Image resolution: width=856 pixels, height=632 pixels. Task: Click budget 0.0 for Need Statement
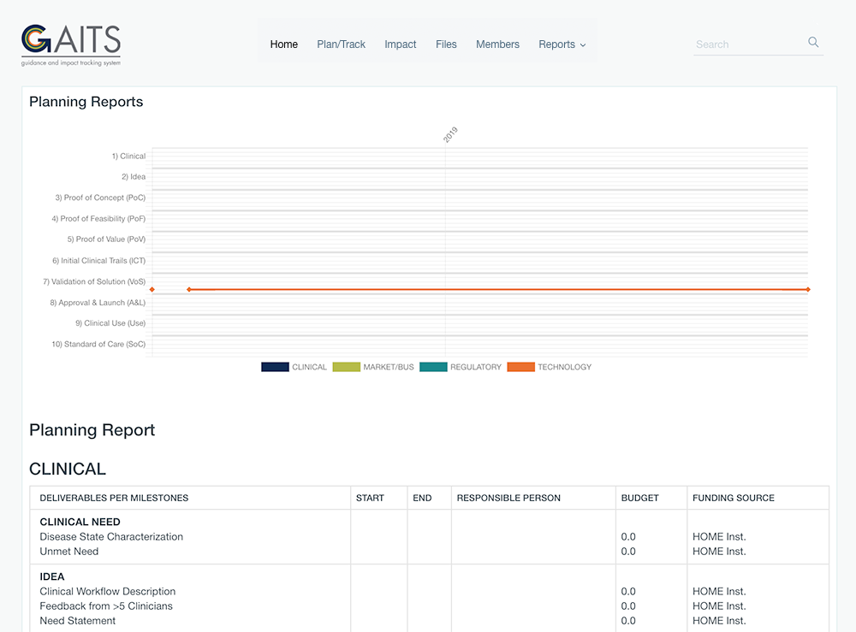(628, 621)
